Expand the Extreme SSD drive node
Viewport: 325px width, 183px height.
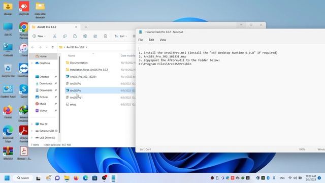[x=32, y=131]
